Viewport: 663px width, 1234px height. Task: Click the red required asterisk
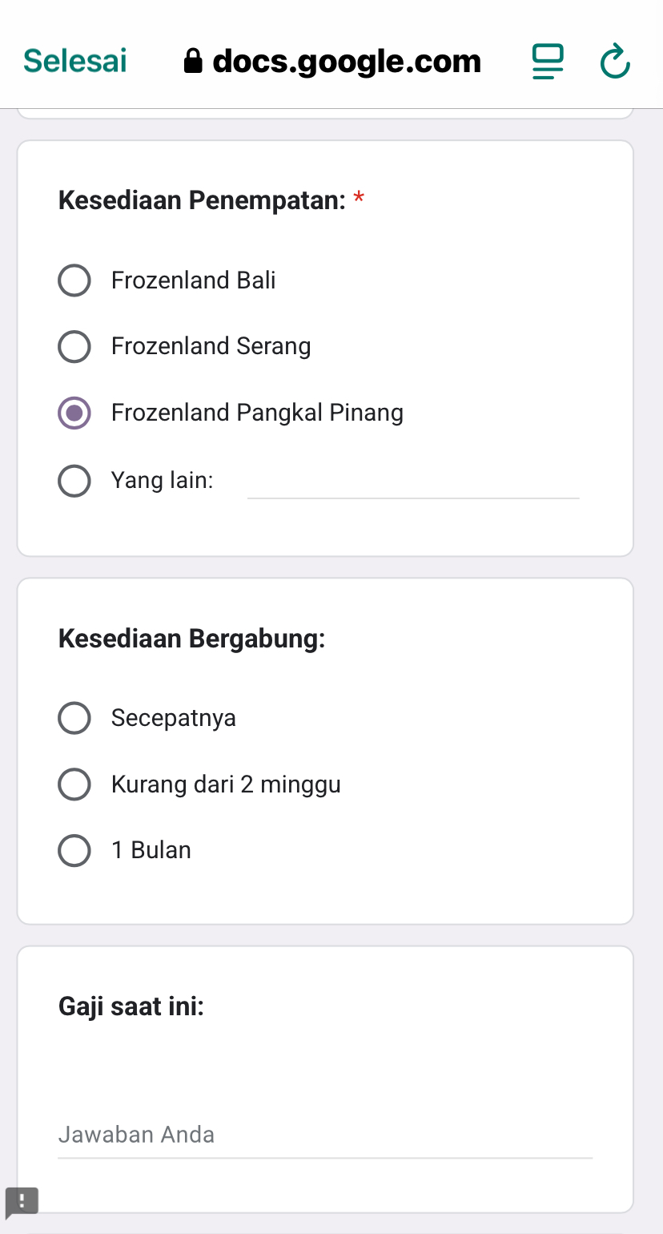click(x=359, y=199)
